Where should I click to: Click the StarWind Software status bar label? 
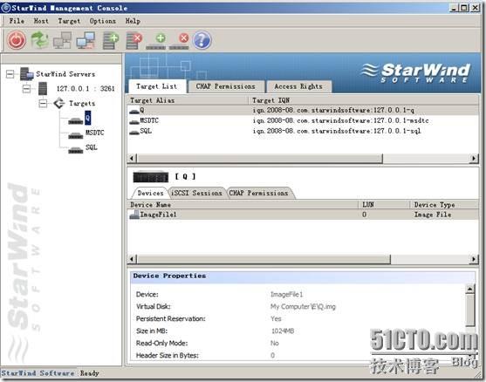[x=38, y=373]
